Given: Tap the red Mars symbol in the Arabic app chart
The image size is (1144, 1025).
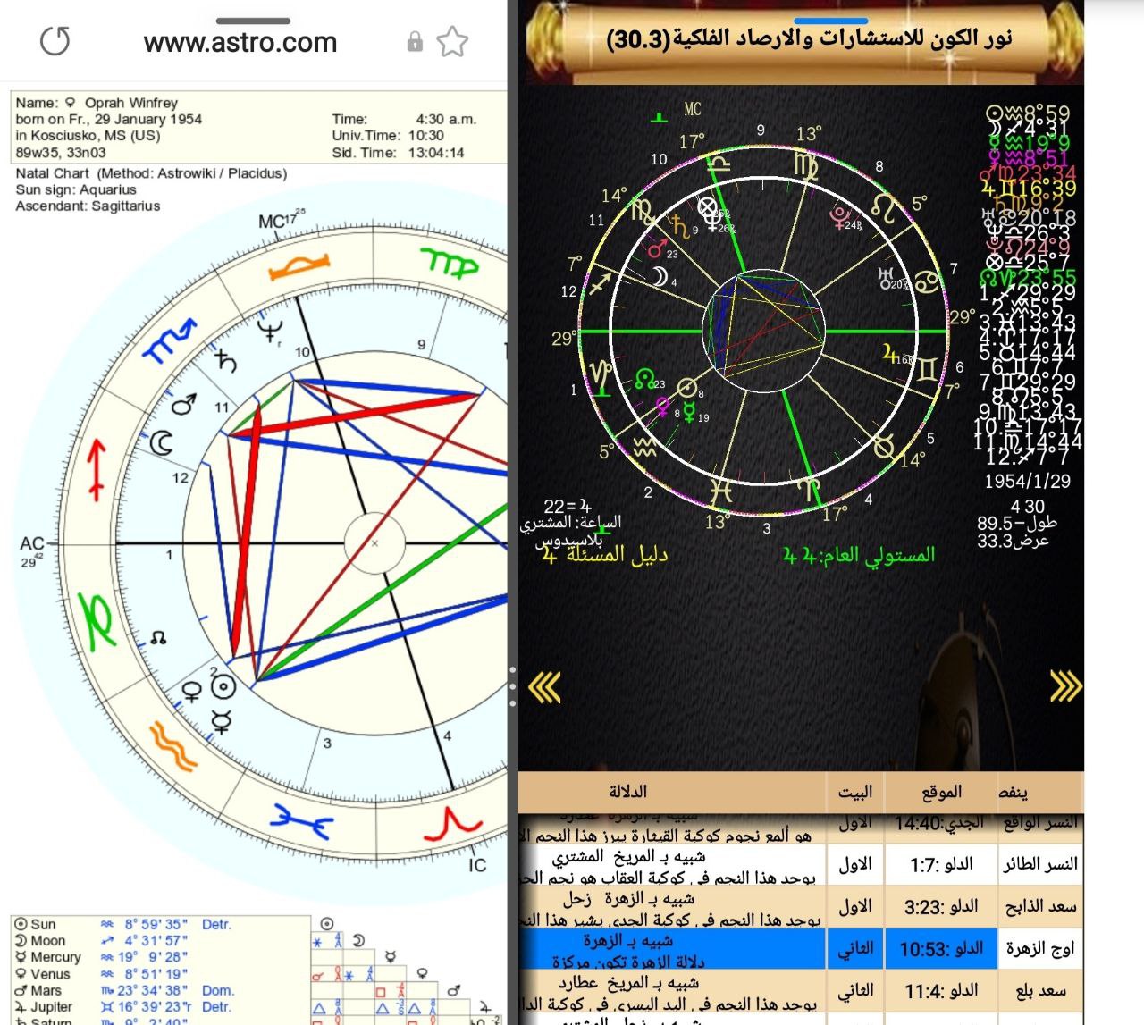Looking at the screenshot, I should 657,248.
